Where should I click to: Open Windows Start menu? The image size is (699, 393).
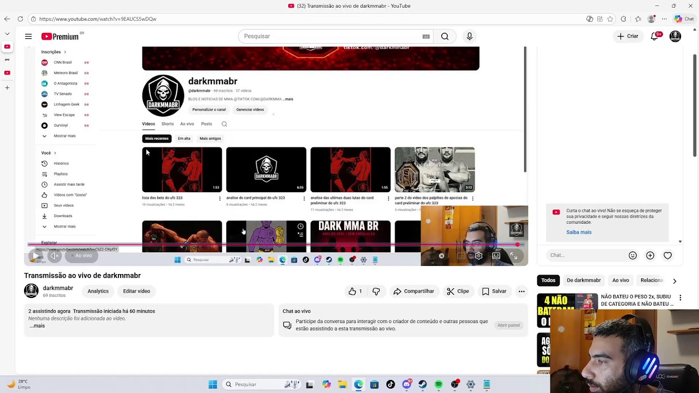click(x=212, y=385)
